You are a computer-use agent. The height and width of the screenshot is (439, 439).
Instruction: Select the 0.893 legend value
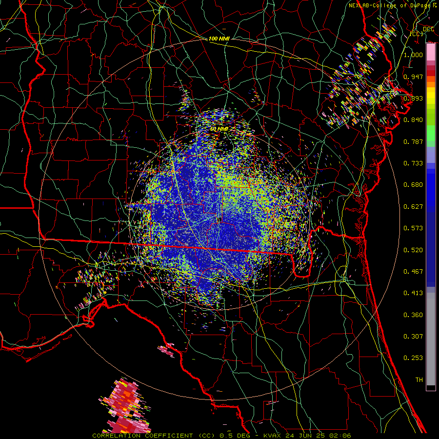click(x=413, y=98)
